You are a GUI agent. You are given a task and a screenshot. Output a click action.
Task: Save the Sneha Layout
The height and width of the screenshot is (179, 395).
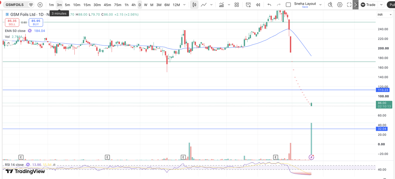pyautogui.click(x=305, y=7)
